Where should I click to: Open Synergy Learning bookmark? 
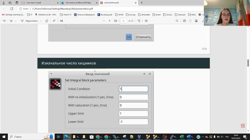pyautogui.click(x=13, y=15)
